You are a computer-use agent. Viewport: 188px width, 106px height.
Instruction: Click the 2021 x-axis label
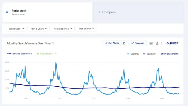26,98
